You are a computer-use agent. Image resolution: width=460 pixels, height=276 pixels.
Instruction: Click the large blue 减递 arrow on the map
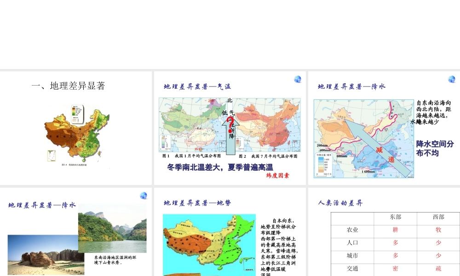[378, 148]
